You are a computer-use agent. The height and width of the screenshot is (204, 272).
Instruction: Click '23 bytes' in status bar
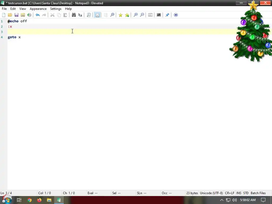192,193
